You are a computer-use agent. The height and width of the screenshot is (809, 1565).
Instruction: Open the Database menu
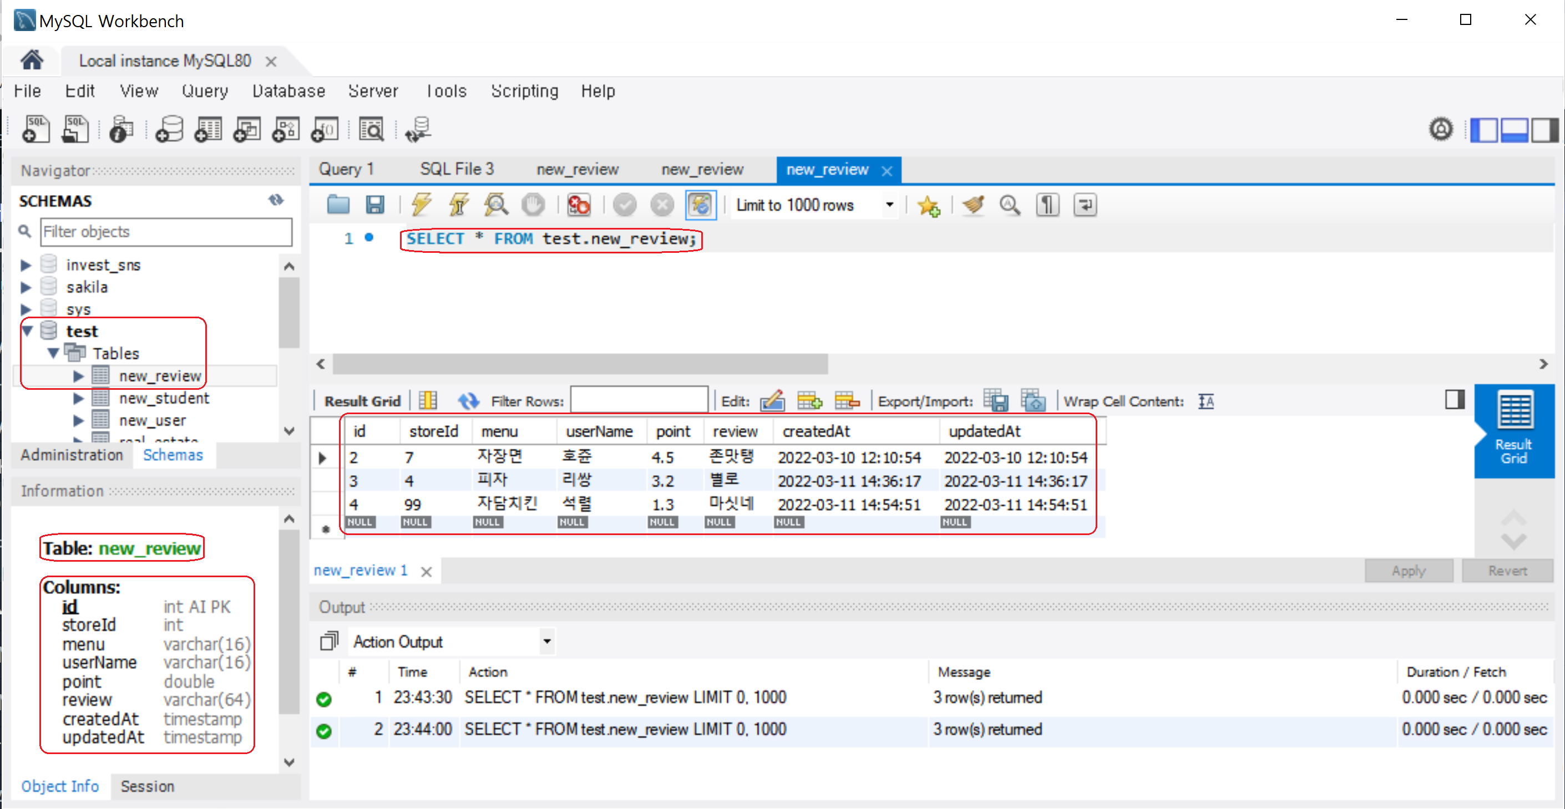click(288, 91)
